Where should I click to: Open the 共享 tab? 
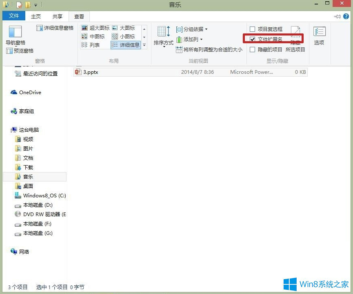point(58,16)
